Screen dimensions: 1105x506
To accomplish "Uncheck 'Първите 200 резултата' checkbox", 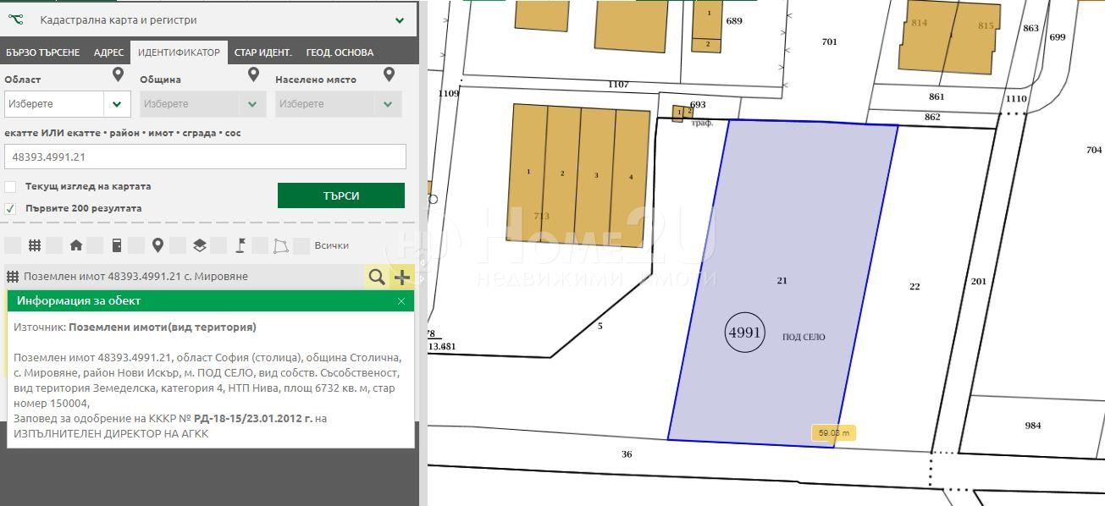I will [x=10, y=208].
